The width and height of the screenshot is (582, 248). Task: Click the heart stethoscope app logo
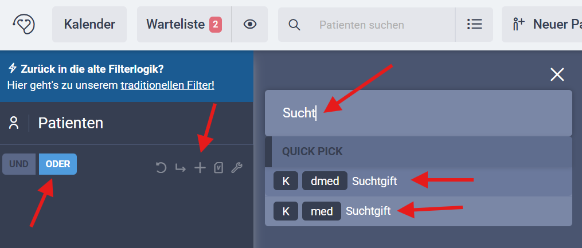(x=24, y=24)
